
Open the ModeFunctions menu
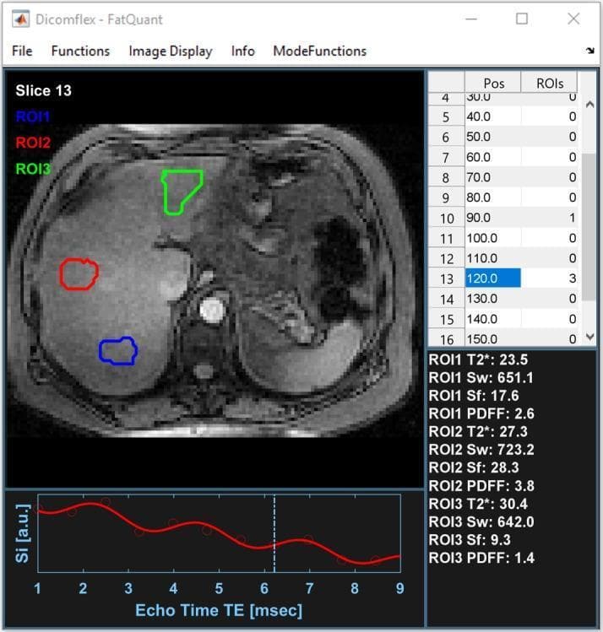pos(320,51)
